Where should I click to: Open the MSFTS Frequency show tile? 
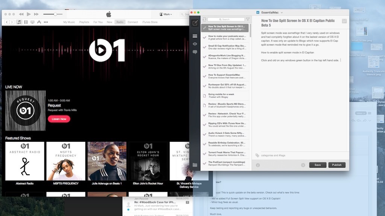point(66,161)
